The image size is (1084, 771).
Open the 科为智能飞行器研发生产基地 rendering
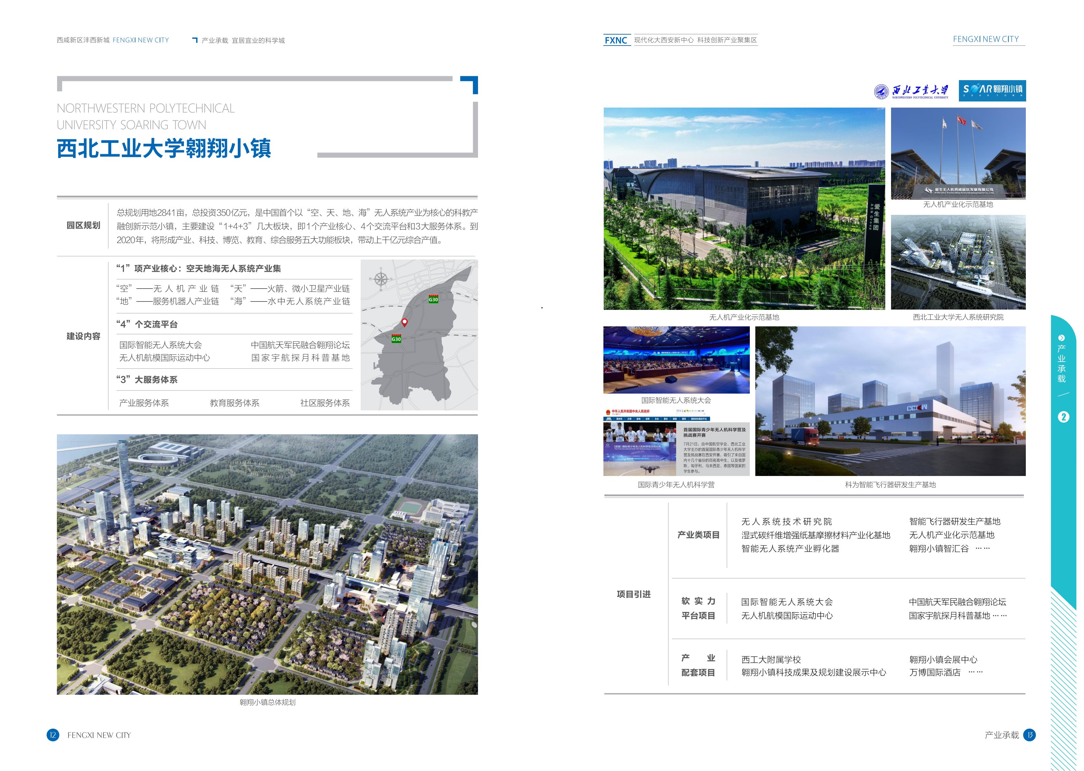tap(890, 401)
